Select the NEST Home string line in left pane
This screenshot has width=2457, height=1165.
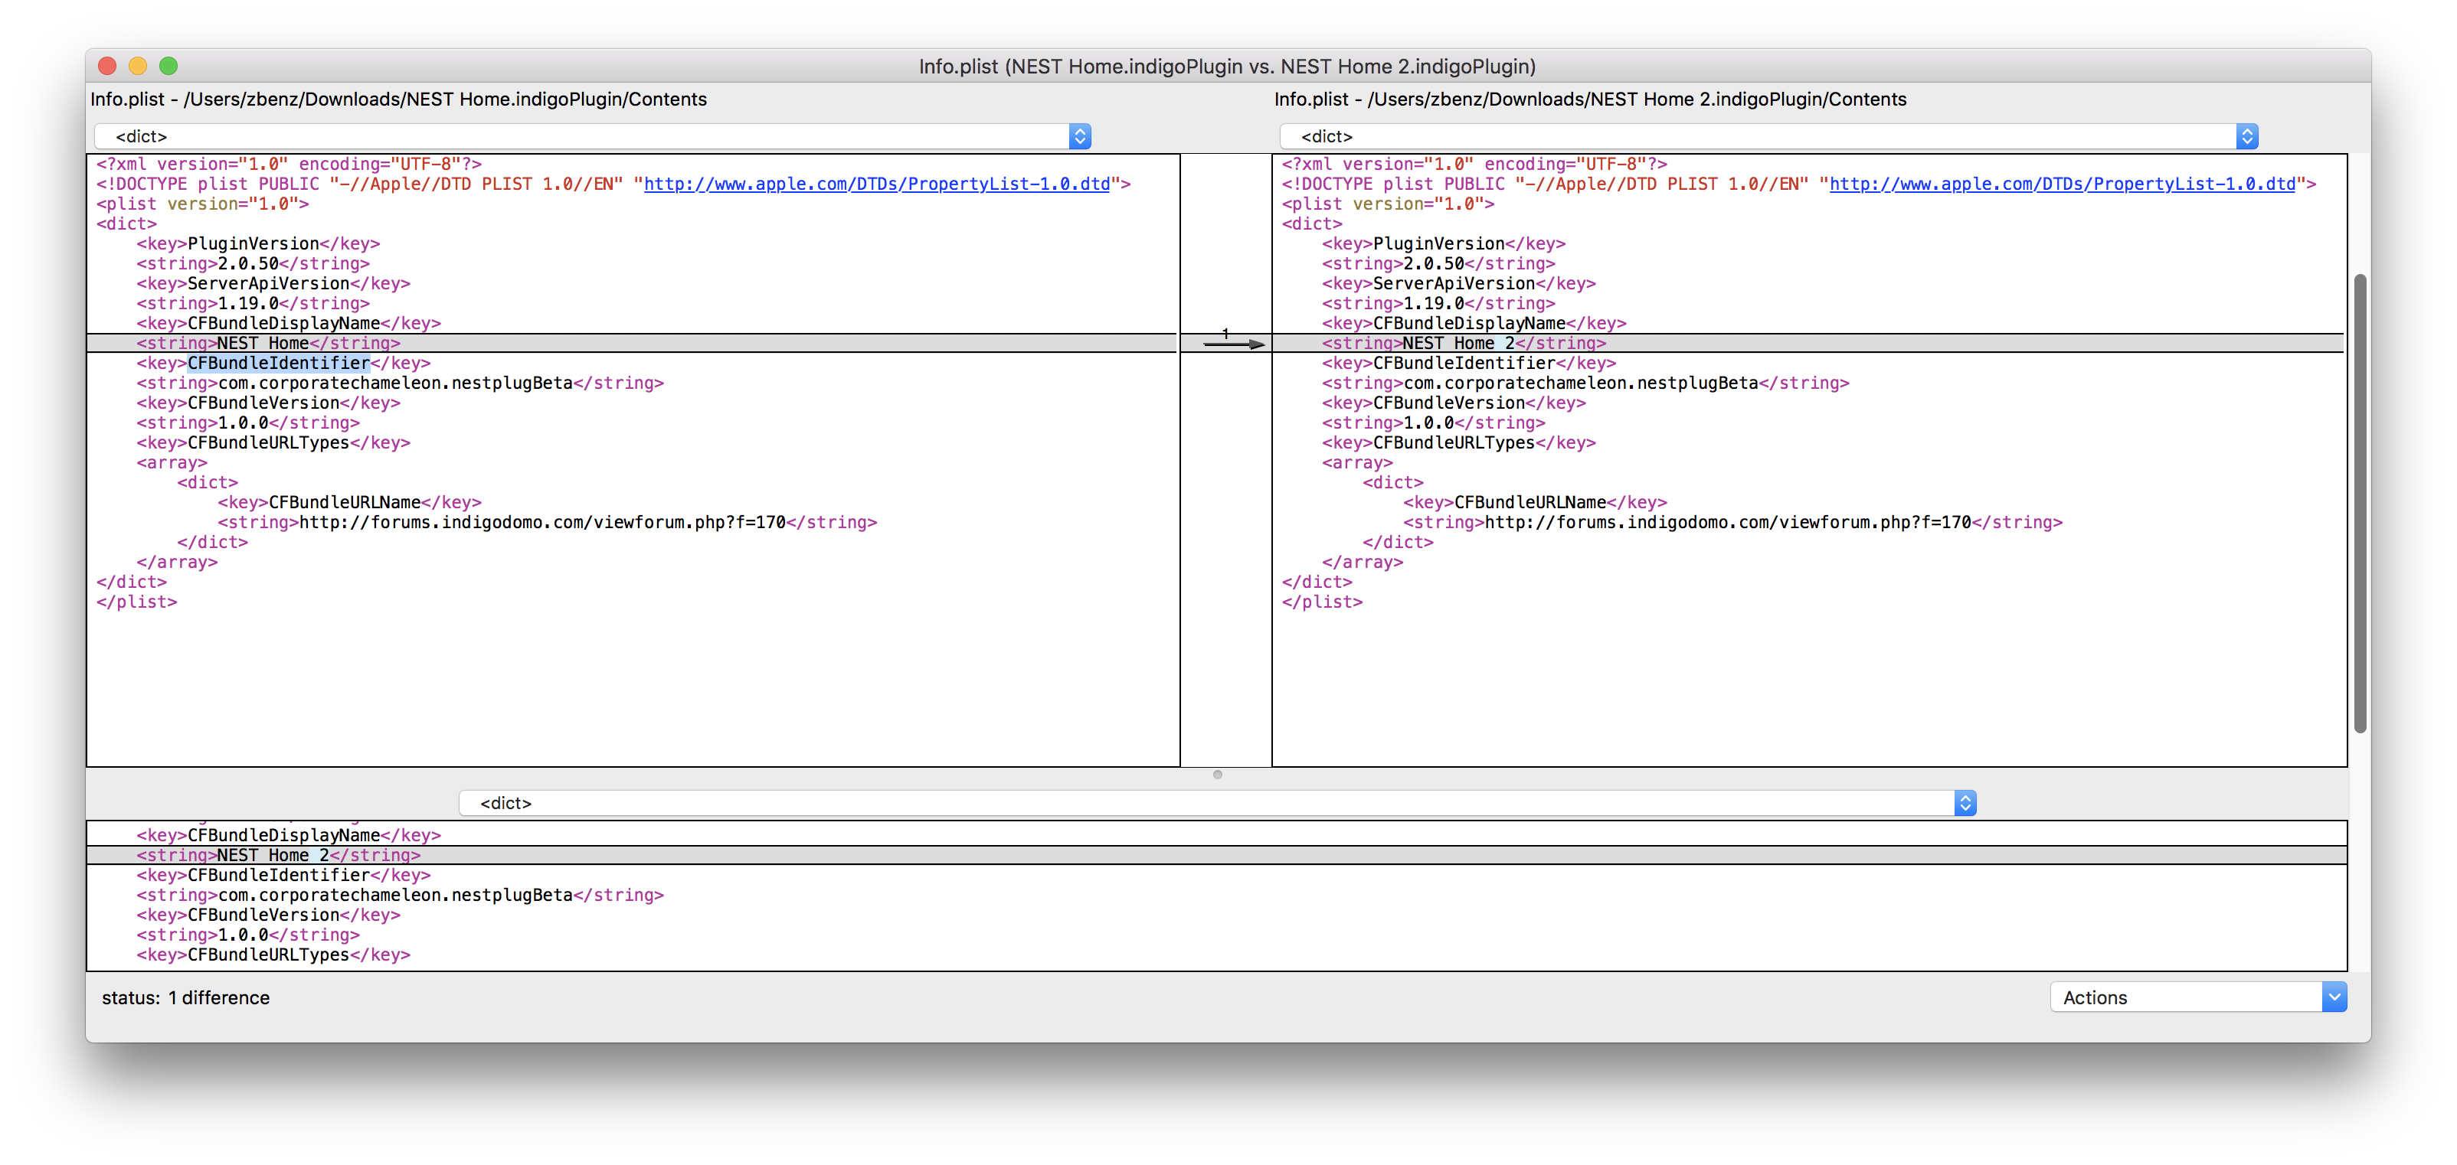click(631, 343)
